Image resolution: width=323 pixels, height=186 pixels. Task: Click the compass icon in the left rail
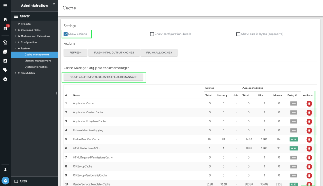coord(5,79)
